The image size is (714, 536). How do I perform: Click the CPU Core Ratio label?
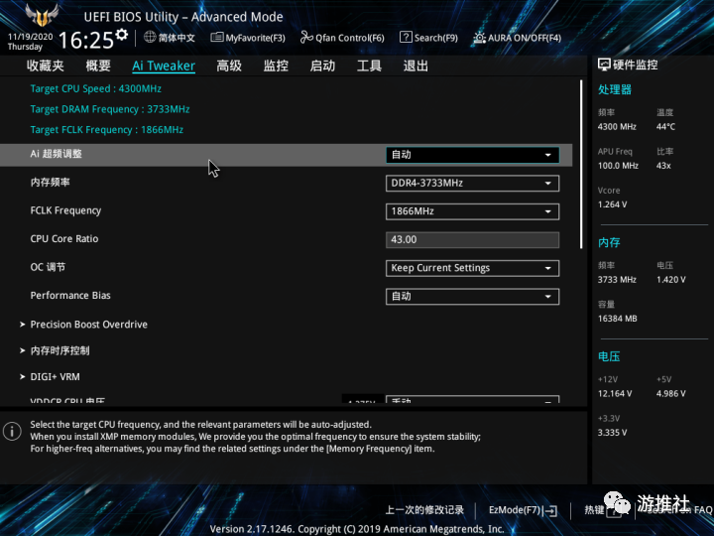tap(64, 239)
